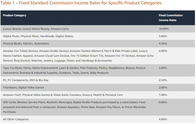The image size is (196, 124).
Task: Click the 4.00% rate beside Fire Tablet row
Action: tap(163, 51)
